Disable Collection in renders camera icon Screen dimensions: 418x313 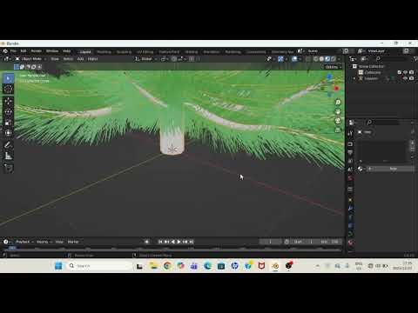coord(411,72)
